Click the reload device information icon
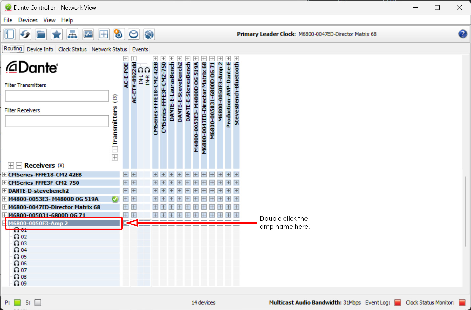The image size is (471, 310). click(x=25, y=34)
